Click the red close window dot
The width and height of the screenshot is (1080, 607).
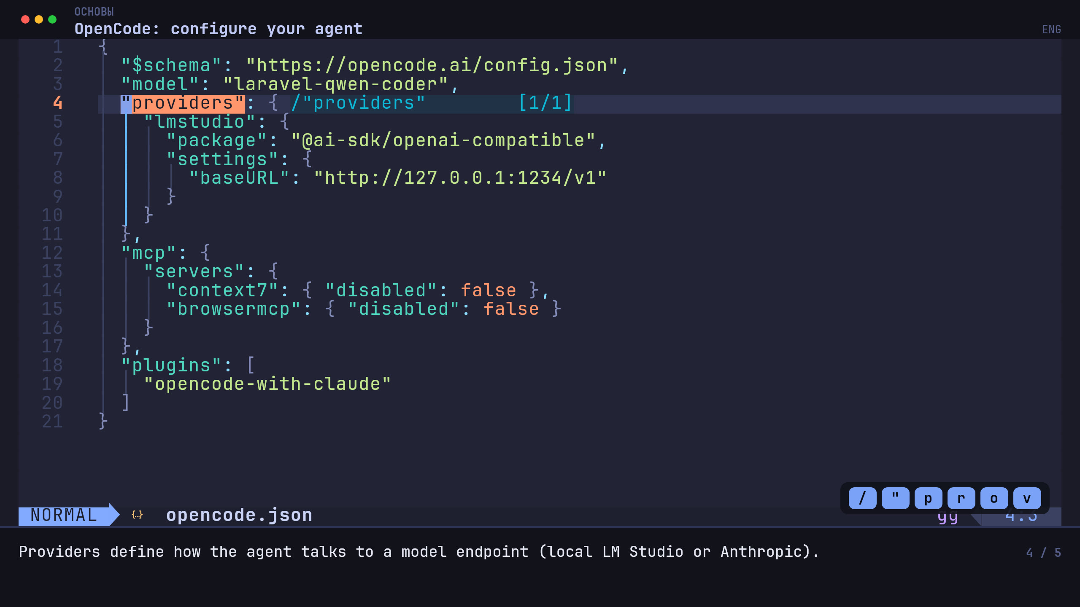[x=25, y=19]
